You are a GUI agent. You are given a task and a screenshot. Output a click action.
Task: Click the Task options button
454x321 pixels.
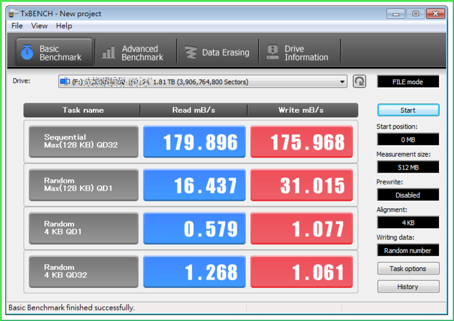click(408, 269)
